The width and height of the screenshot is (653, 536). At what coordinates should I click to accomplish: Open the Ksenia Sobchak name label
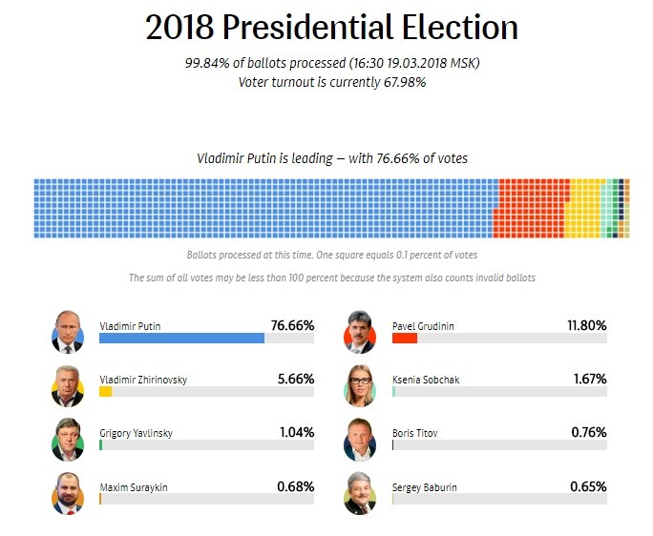426,380
